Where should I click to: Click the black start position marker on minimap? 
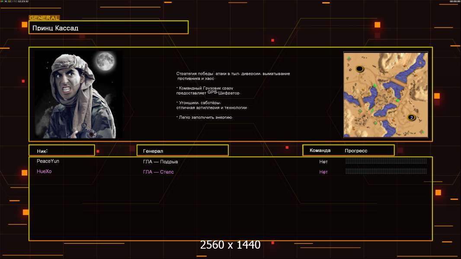tap(359, 69)
